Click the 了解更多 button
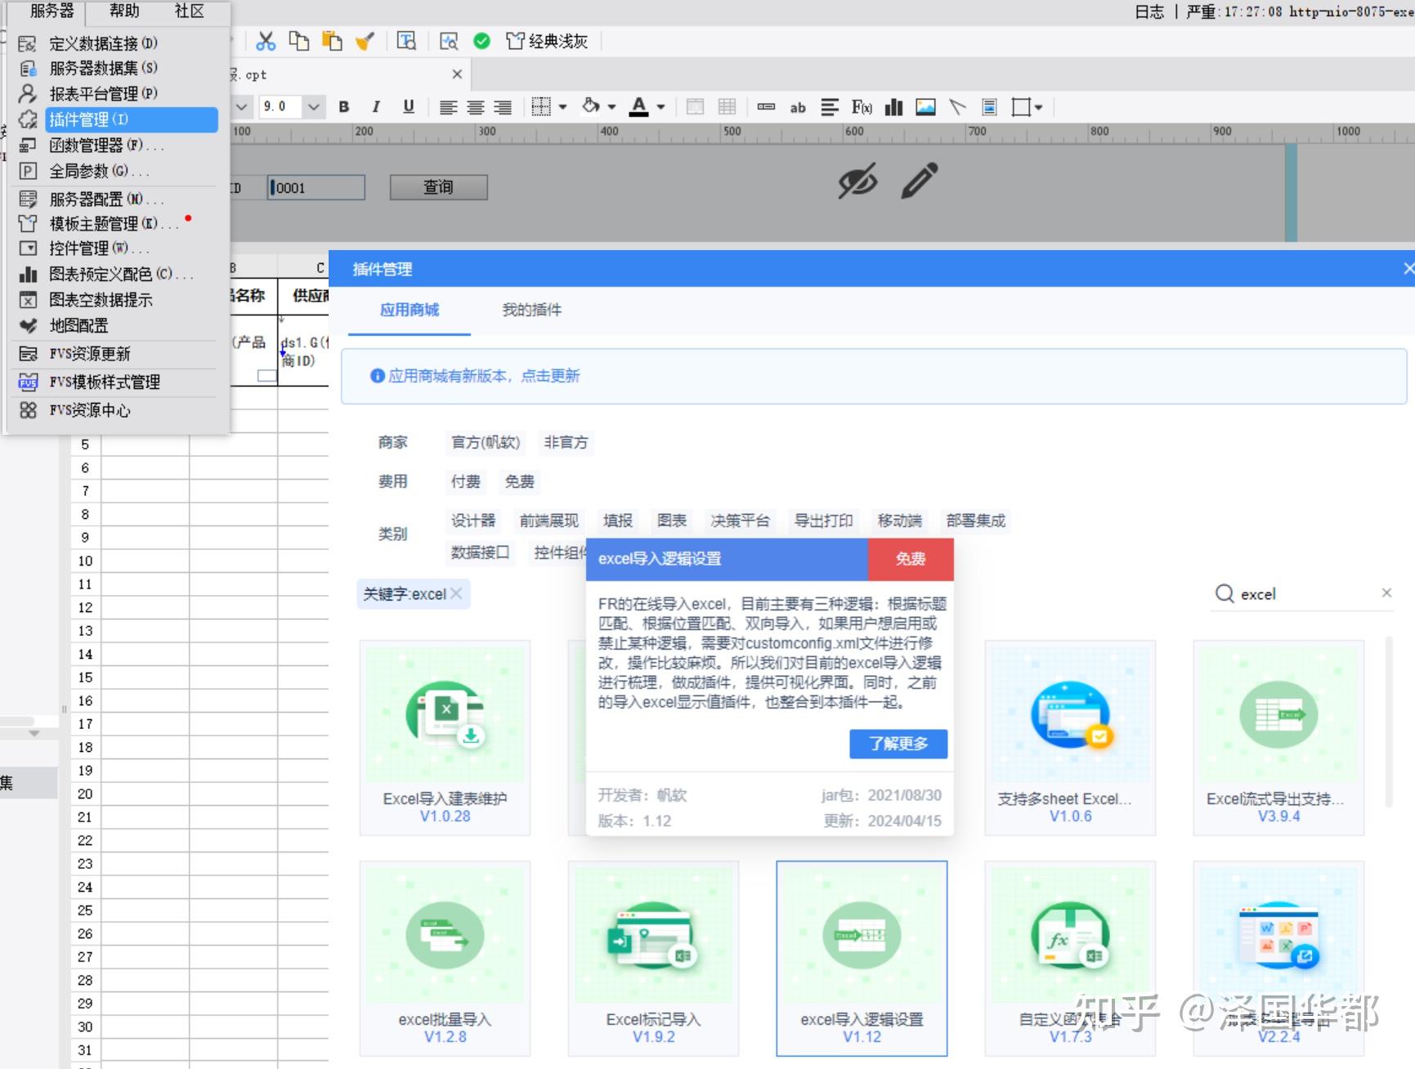This screenshot has width=1415, height=1069. (898, 744)
